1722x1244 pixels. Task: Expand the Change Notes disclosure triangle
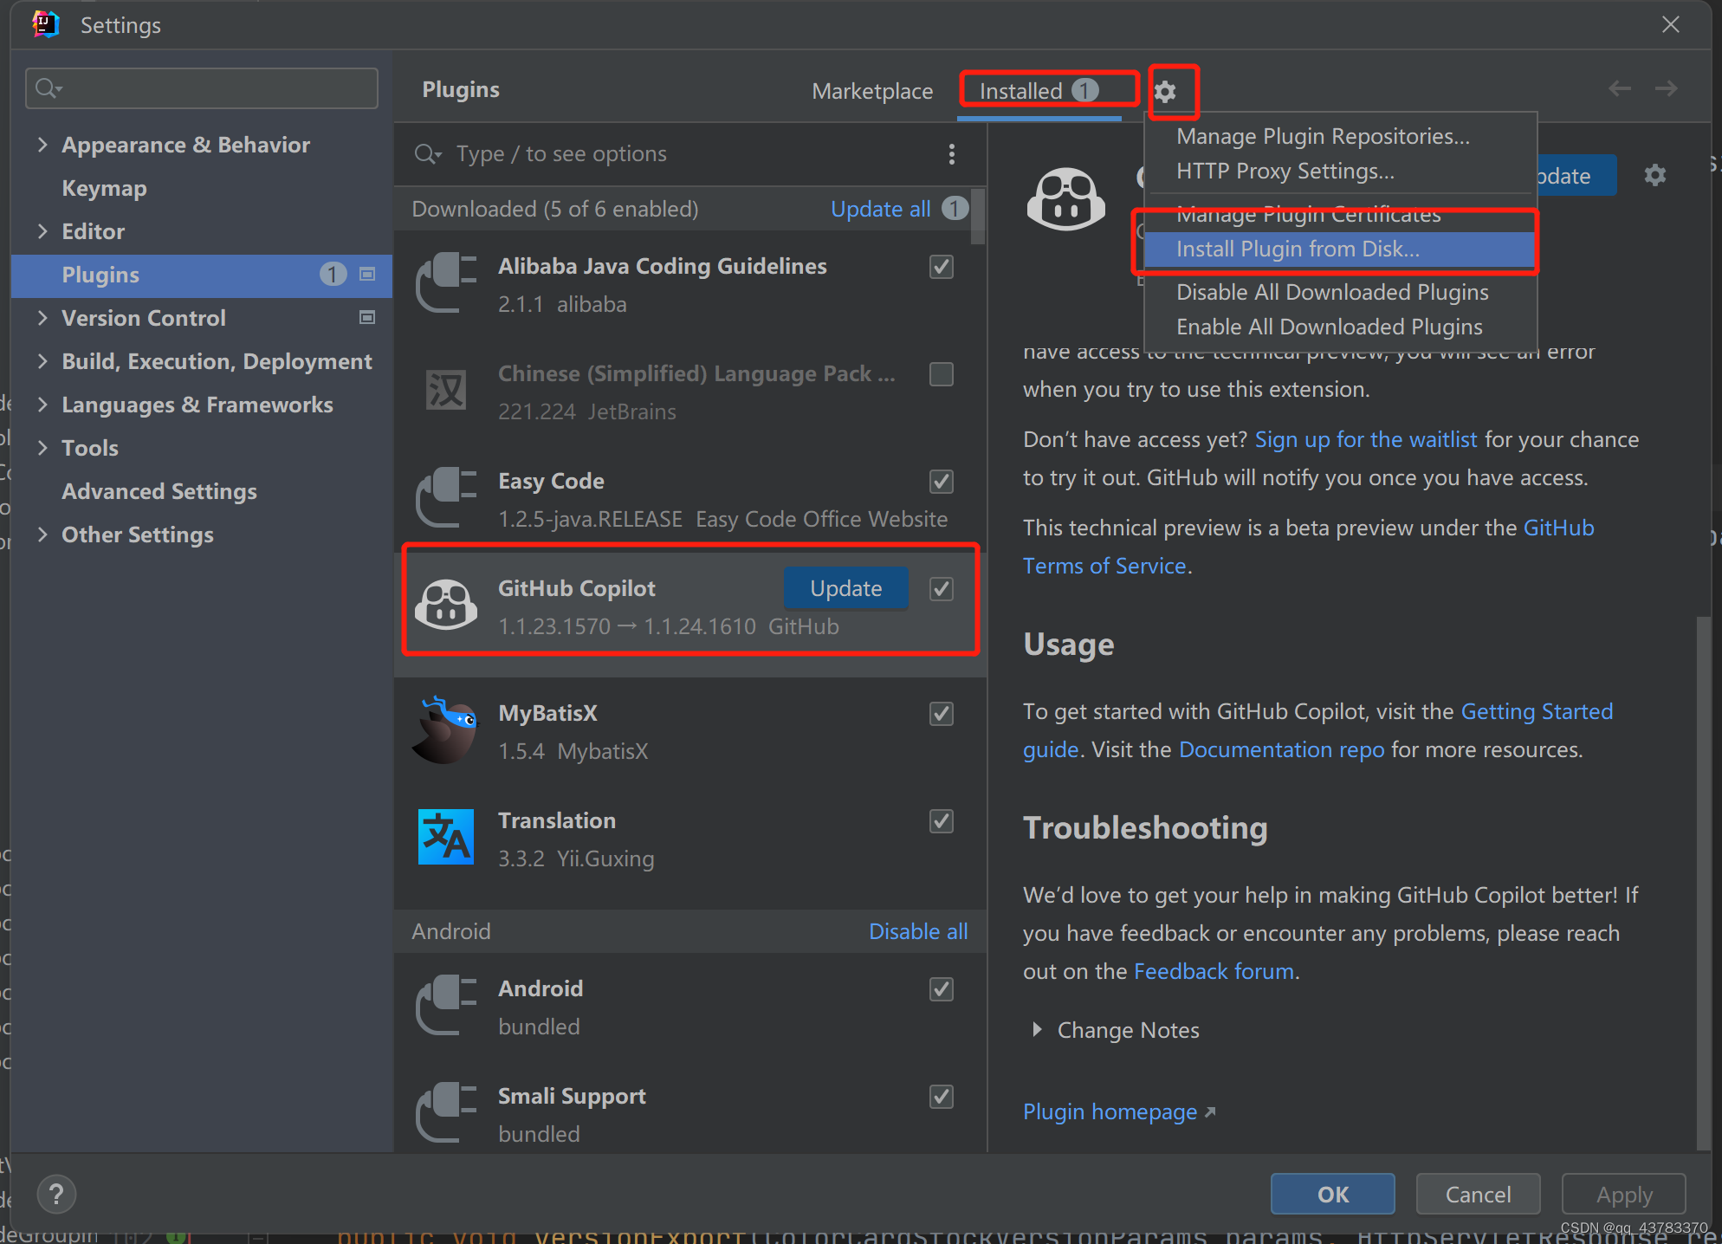pos(1036,1030)
